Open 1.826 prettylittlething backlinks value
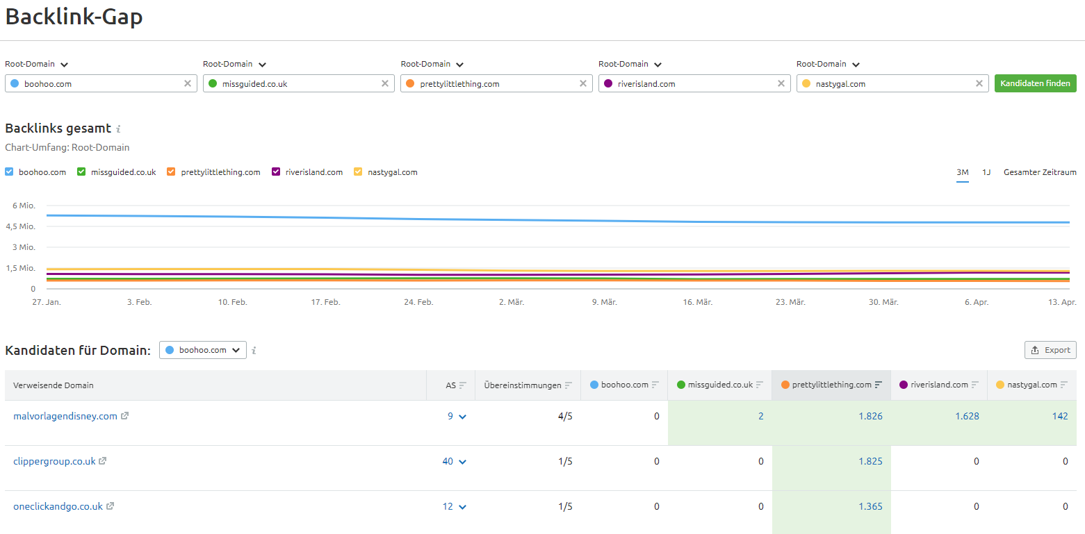This screenshot has width=1085, height=534. click(870, 416)
